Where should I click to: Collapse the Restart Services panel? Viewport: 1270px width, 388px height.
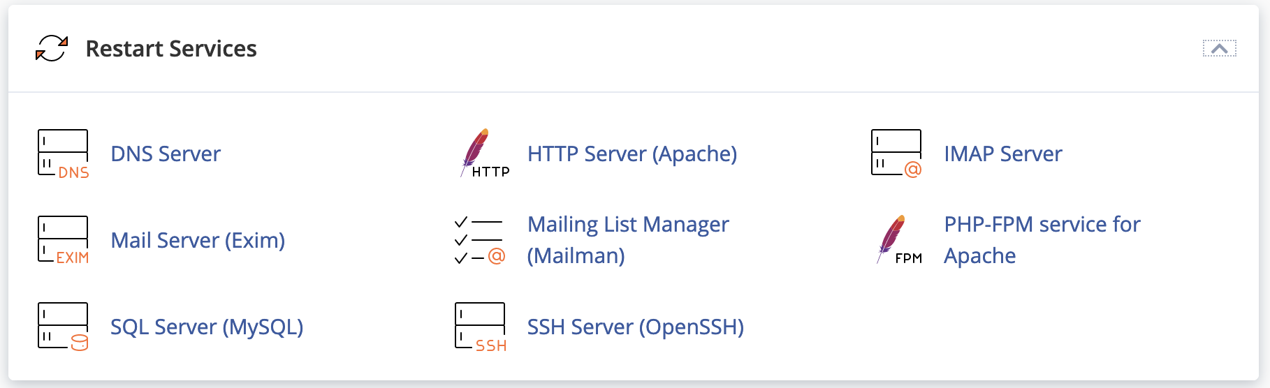[x=1219, y=49]
